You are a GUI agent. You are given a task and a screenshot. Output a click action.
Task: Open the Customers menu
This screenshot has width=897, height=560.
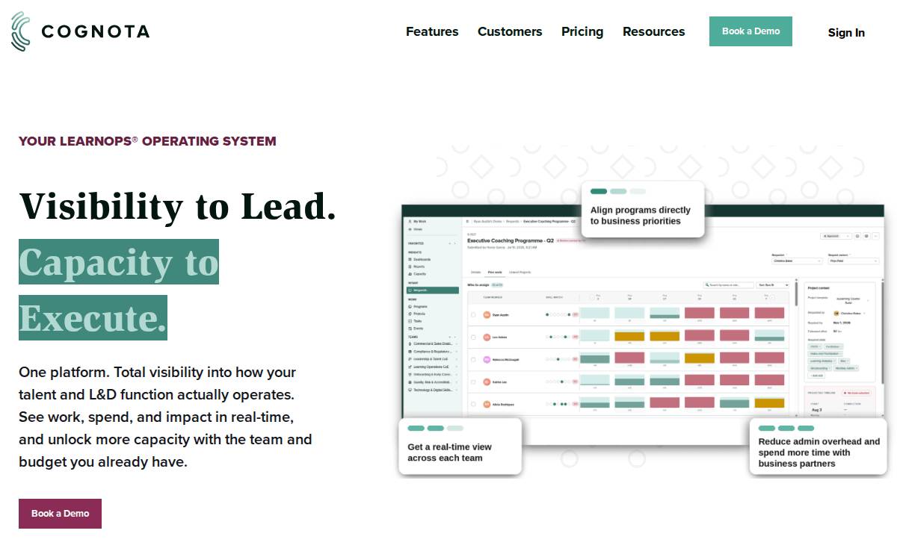(x=510, y=31)
